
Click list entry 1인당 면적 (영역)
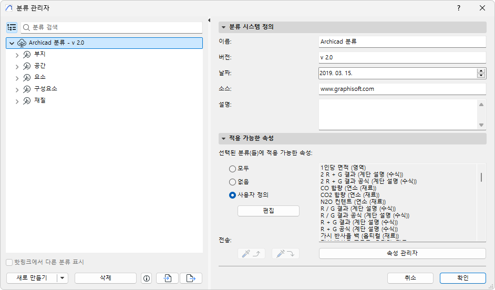[343, 168]
